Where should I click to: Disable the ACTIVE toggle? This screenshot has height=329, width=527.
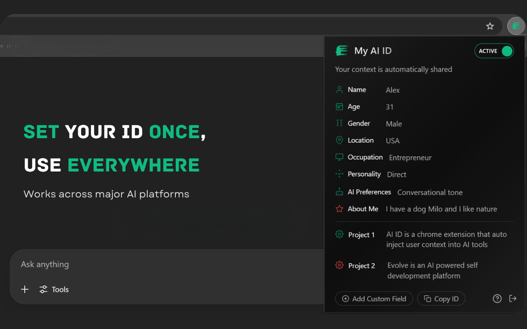[494, 51]
